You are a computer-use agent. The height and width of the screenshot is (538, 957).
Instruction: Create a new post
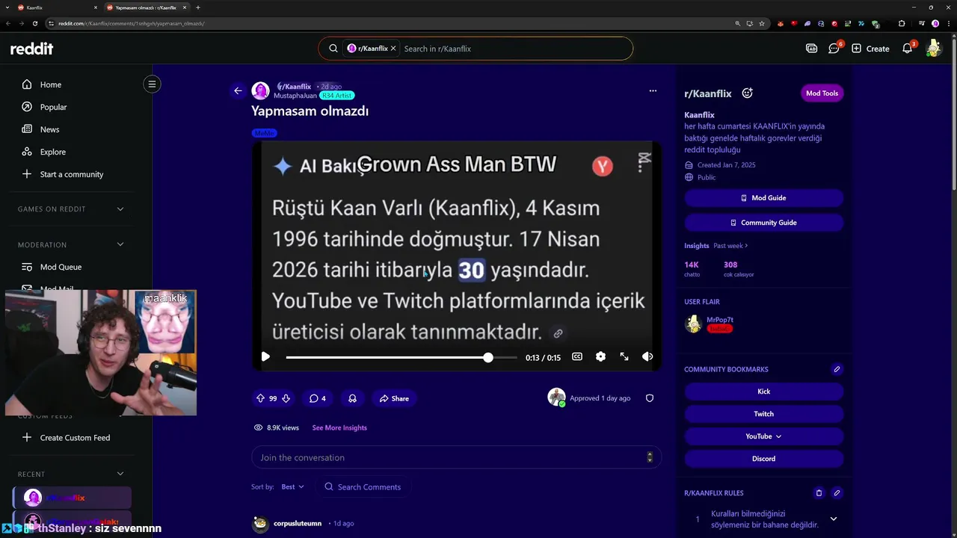pos(870,49)
